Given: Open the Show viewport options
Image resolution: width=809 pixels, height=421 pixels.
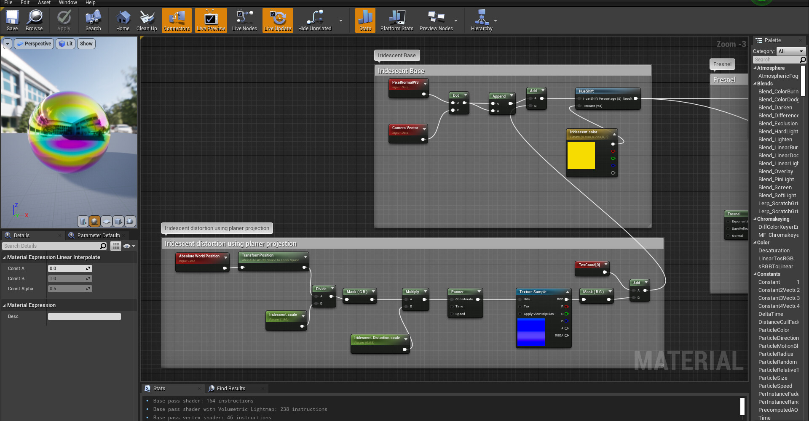Looking at the screenshot, I should click(86, 43).
